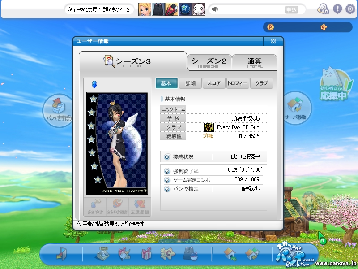
Task: Click the 友達登録 add friend button
Action: [x=140, y=207]
